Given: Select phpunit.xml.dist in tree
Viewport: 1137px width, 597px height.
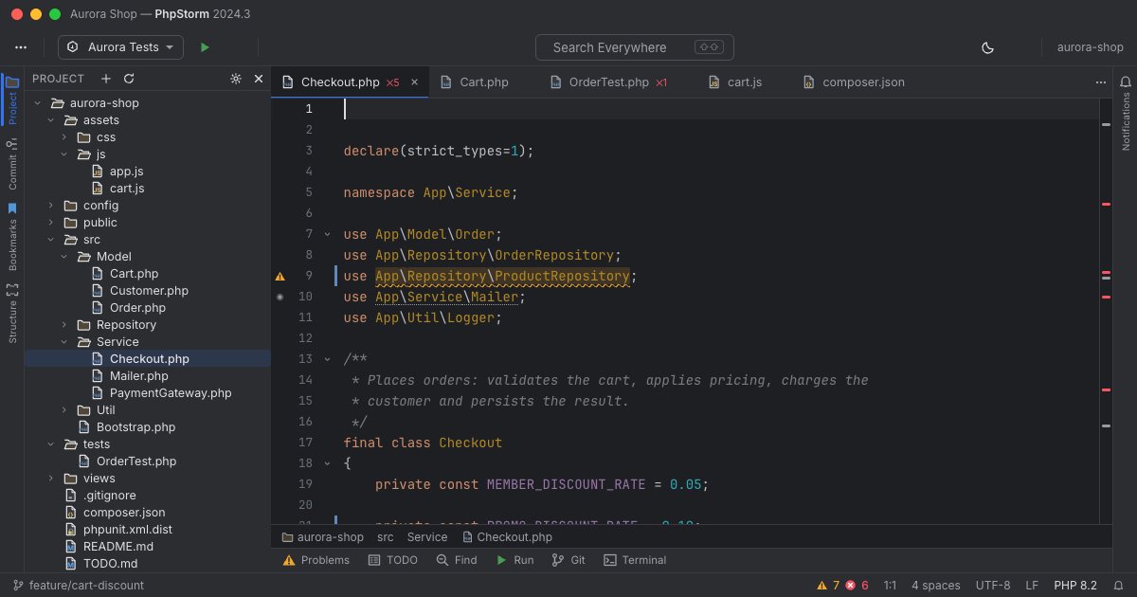Looking at the screenshot, I should pos(148,530).
